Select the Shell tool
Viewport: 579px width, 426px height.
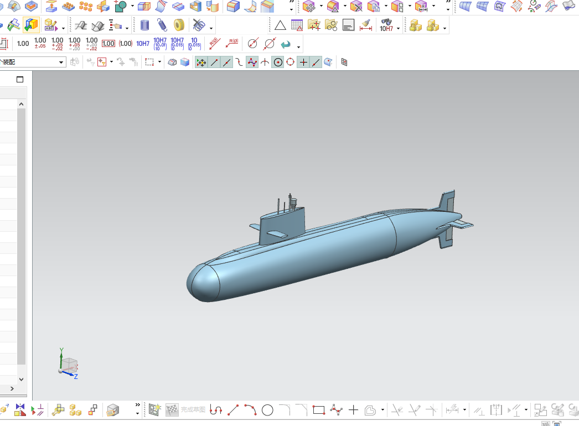(196, 6)
